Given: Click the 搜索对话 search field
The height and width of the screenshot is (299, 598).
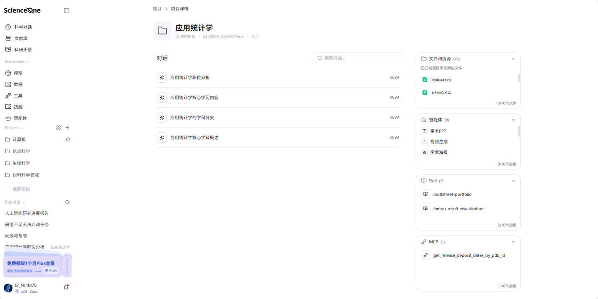Looking at the screenshot, I should coord(358,58).
